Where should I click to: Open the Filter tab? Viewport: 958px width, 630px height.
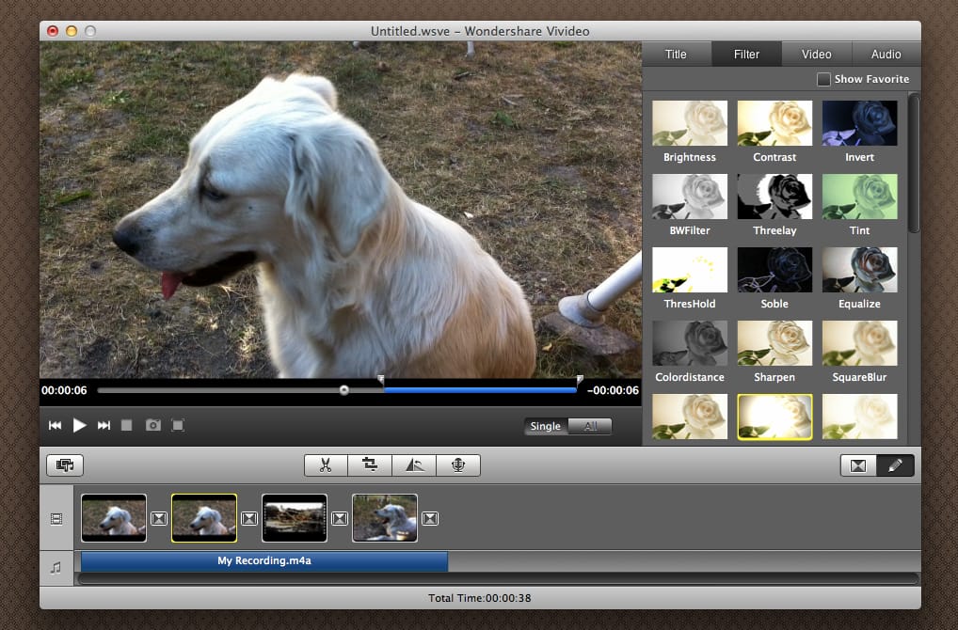pos(746,55)
